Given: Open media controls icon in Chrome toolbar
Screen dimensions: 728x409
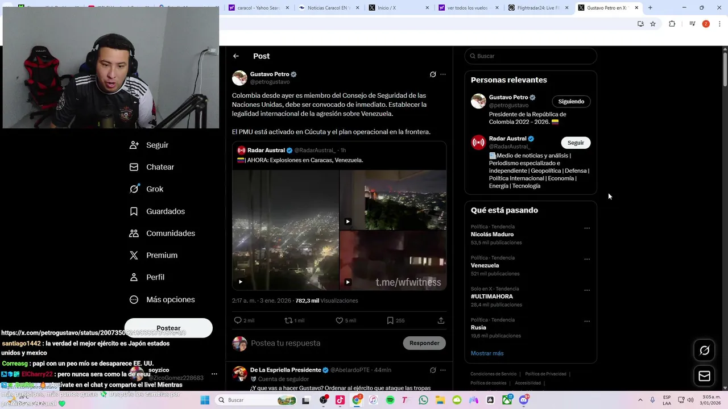Looking at the screenshot, I should coord(692,24).
